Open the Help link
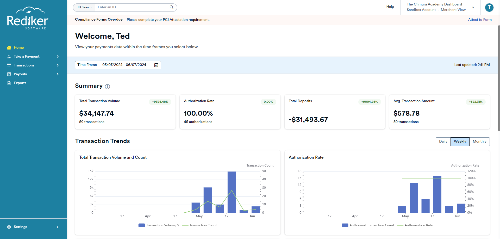This screenshot has height=239, width=500. 390,7
